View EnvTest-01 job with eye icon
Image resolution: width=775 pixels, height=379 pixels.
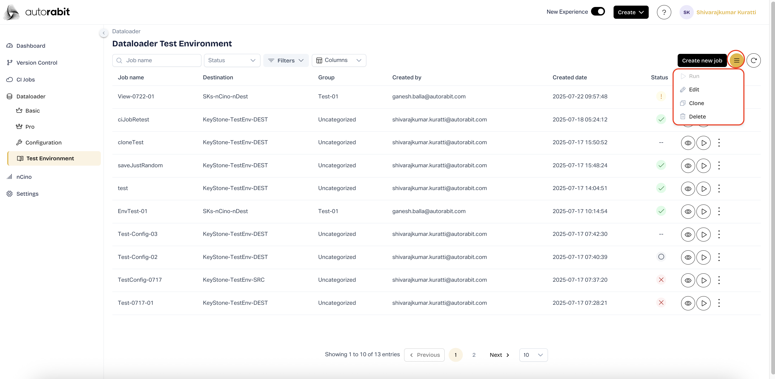(688, 211)
